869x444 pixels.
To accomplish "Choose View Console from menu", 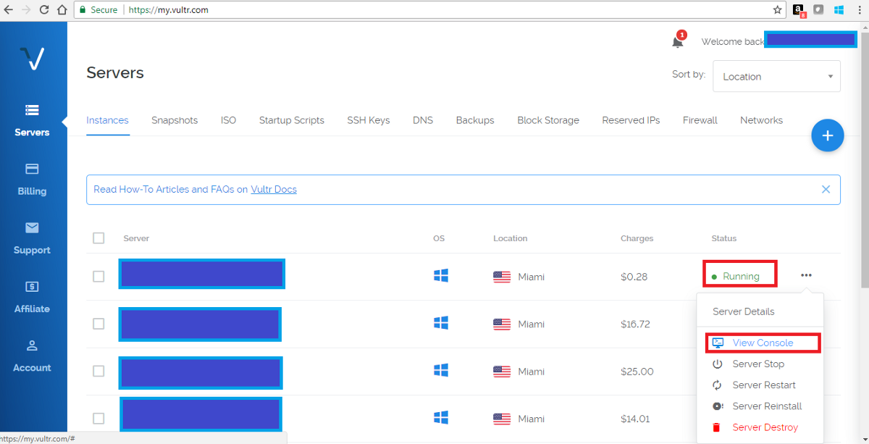I will point(762,343).
